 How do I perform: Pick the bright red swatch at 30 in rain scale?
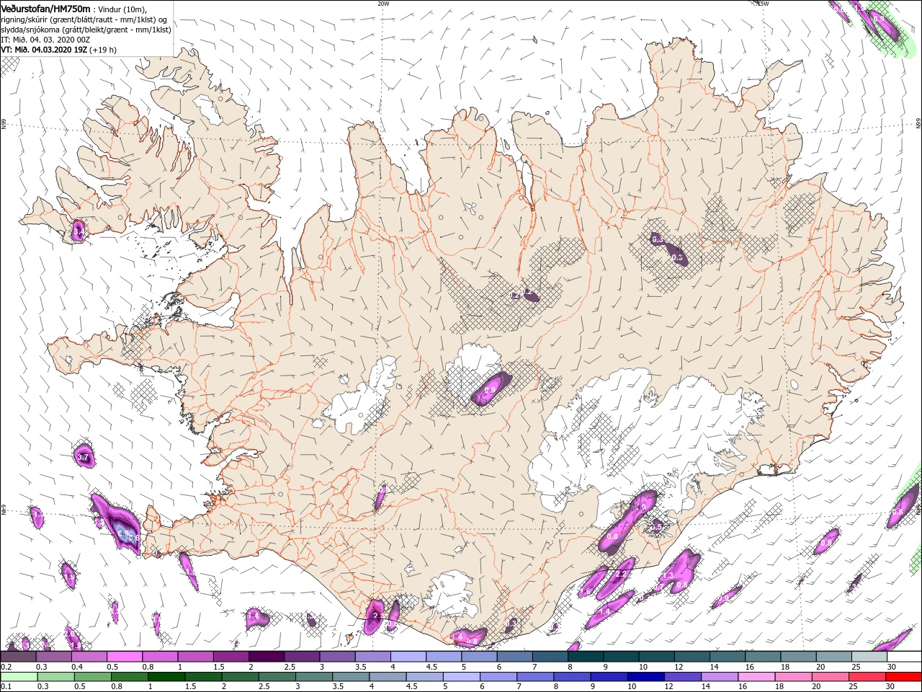pyautogui.click(x=903, y=677)
